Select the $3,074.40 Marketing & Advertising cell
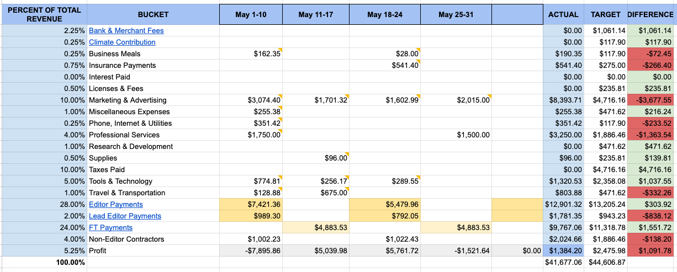 coord(263,100)
